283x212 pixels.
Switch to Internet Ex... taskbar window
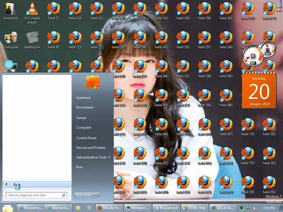(x=58, y=208)
